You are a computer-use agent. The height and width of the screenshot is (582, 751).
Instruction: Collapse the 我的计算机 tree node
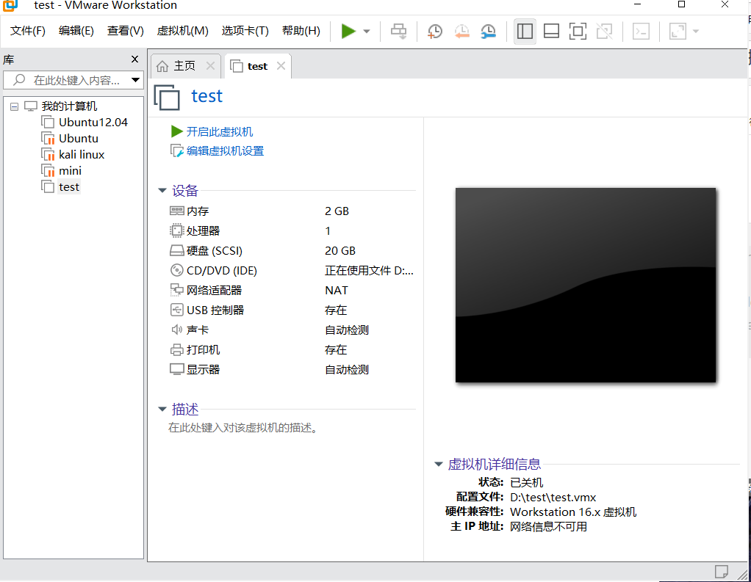click(x=13, y=106)
